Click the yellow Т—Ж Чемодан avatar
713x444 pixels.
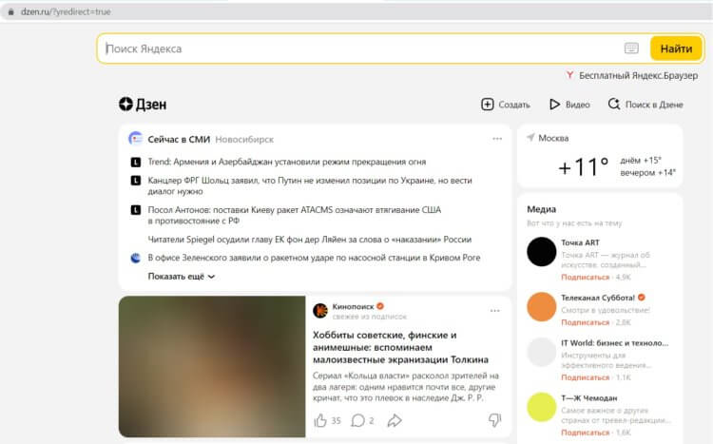click(541, 407)
